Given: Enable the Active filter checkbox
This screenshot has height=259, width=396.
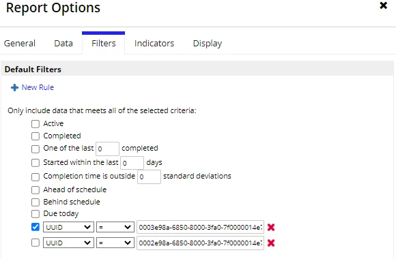Looking at the screenshot, I should [x=36, y=124].
